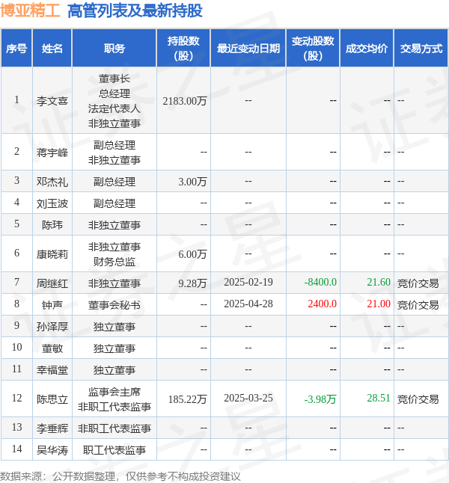Click the 职工代表监事 position of 吴华涛

tap(114, 450)
